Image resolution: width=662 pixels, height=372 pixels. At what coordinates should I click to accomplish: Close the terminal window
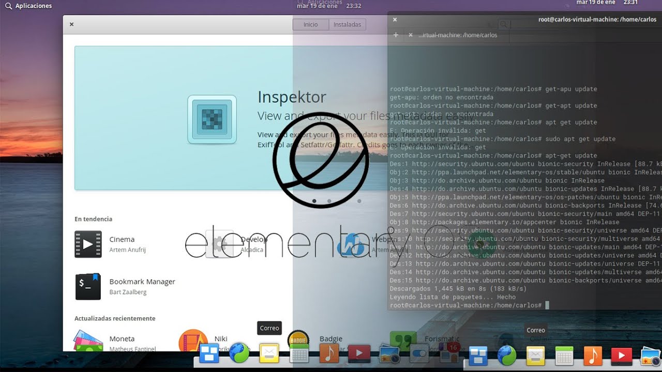(395, 20)
